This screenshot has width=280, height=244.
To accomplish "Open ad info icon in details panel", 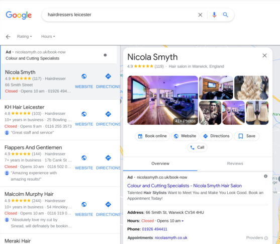I will coord(266,176).
